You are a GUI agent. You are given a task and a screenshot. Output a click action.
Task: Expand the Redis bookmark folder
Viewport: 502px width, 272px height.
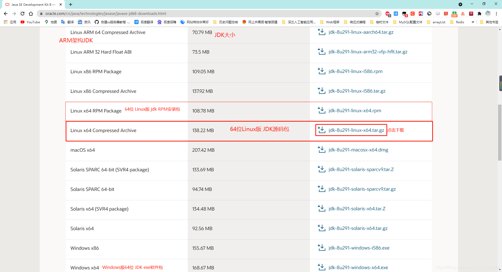[x=457, y=22]
